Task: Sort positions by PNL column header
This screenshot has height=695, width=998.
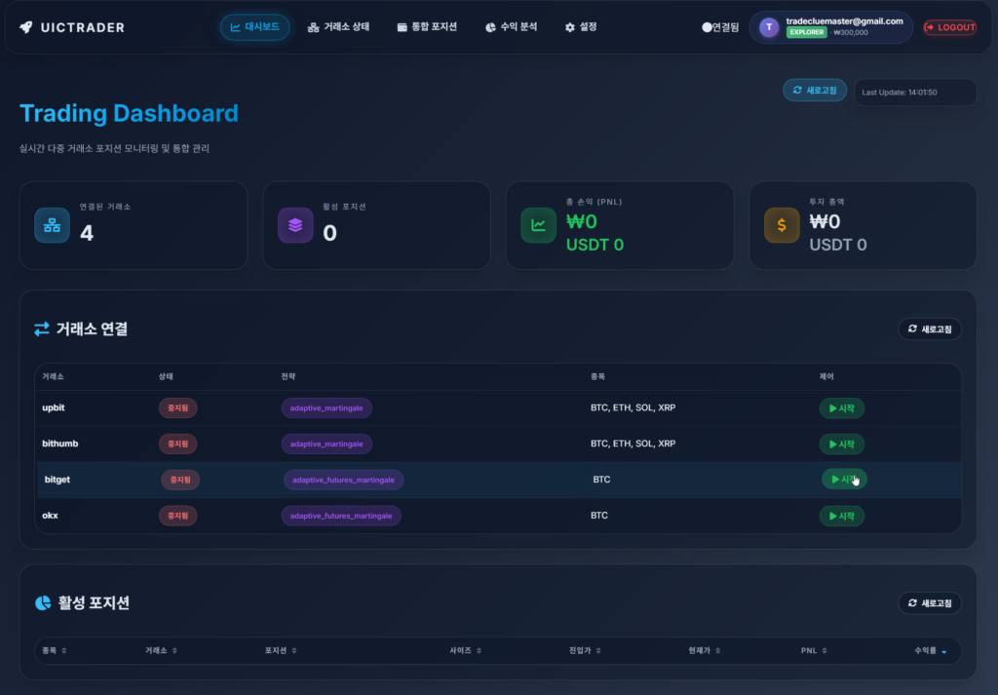Action: 813,650
